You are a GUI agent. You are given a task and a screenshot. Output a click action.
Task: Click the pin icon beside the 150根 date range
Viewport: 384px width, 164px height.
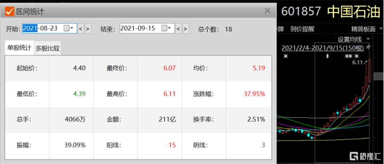coord(368,47)
